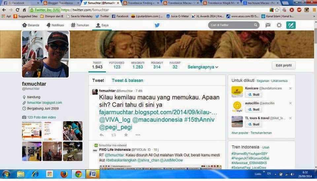Open more options dots on Kilau tweet

[x=138, y=135]
